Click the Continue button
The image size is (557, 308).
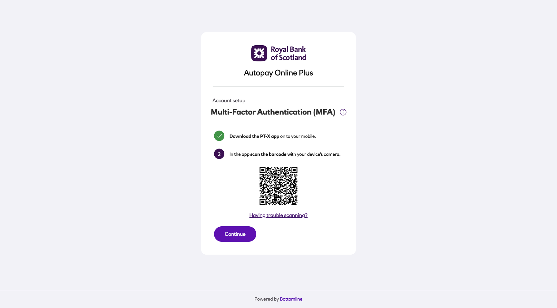(235, 234)
